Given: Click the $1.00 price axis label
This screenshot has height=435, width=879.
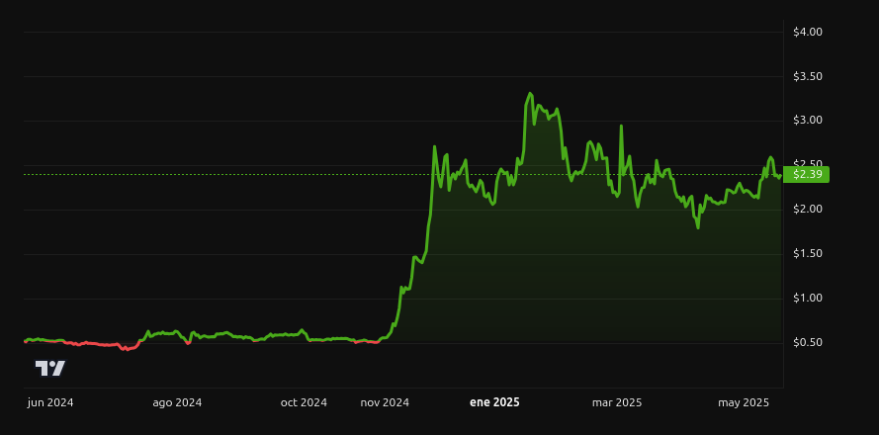Looking at the screenshot, I should tap(807, 298).
